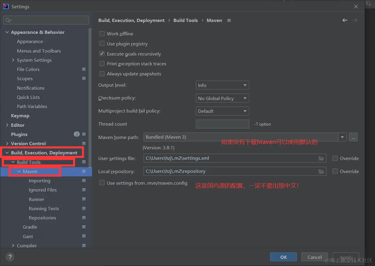The width and height of the screenshot is (375, 266).
Task: Go forward with the right arrow icon
Action: [x=355, y=20]
